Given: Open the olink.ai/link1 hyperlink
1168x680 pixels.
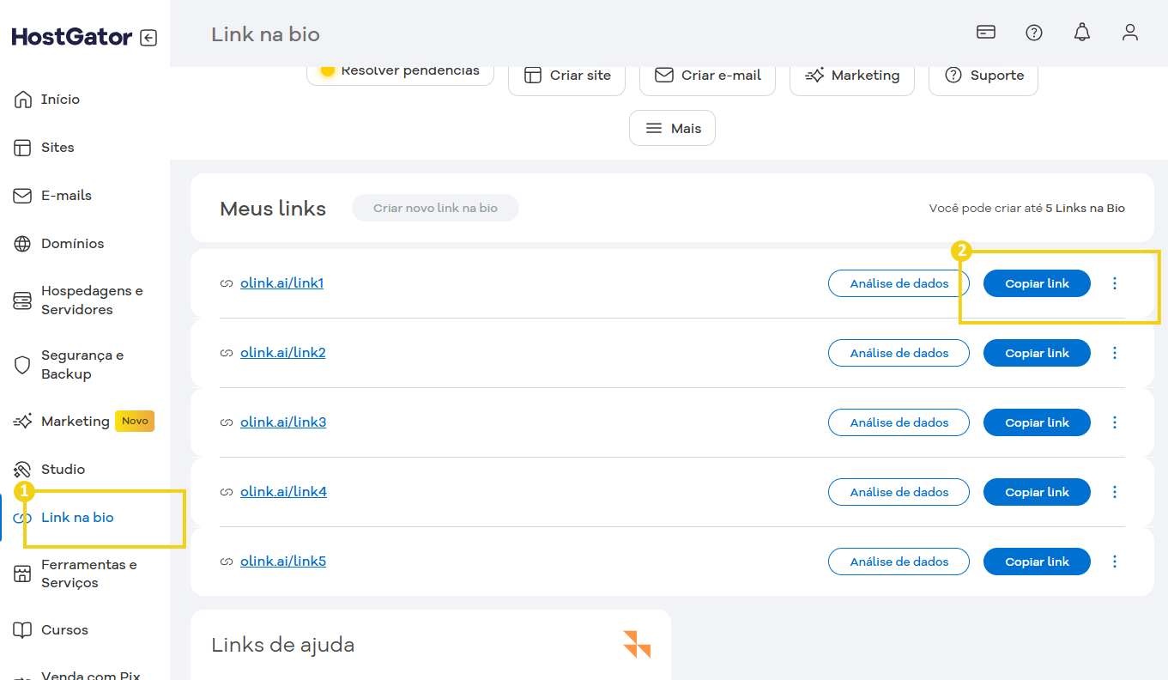Looking at the screenshot, I should coord(281,283).
